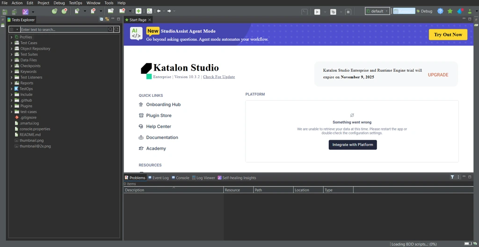This screenshot has width=479, height=247.
Task: Click the Check For Update link
Action: (219, 77)
